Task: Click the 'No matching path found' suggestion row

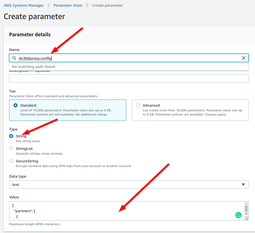Action: point(129,66)
